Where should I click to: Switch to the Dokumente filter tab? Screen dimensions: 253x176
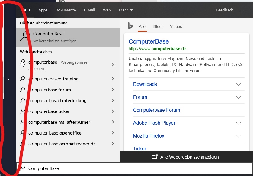66,10
